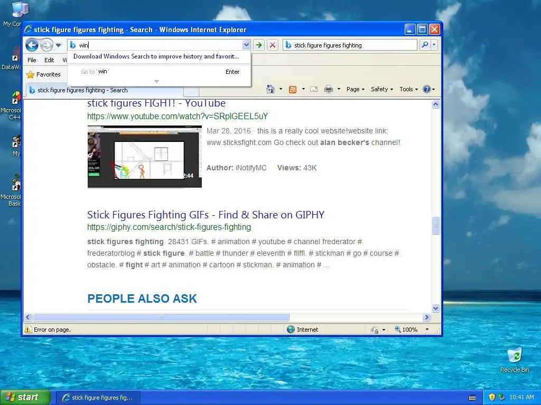Open the Print options dropdown arrow
Screen dimensions: 541x405
pos(339,89)
